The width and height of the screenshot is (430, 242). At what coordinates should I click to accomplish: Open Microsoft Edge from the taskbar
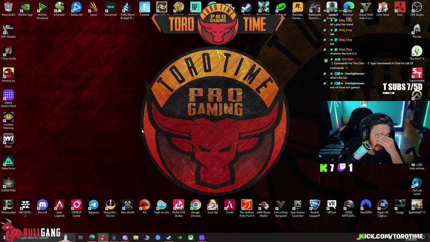92,238
